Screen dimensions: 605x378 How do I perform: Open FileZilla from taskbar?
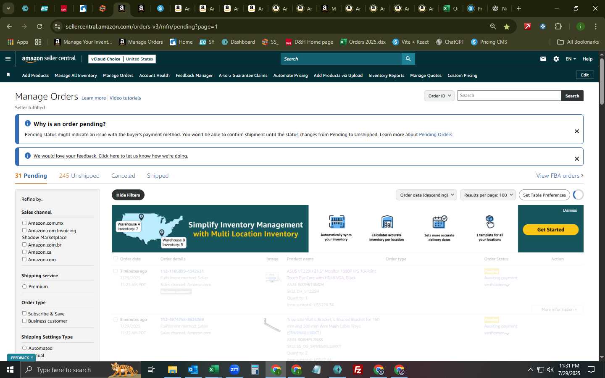click(358, 370)
